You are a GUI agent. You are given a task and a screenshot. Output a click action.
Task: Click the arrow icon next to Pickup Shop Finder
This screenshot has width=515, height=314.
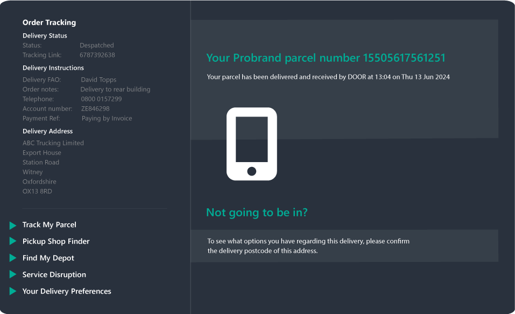(12, 242)
